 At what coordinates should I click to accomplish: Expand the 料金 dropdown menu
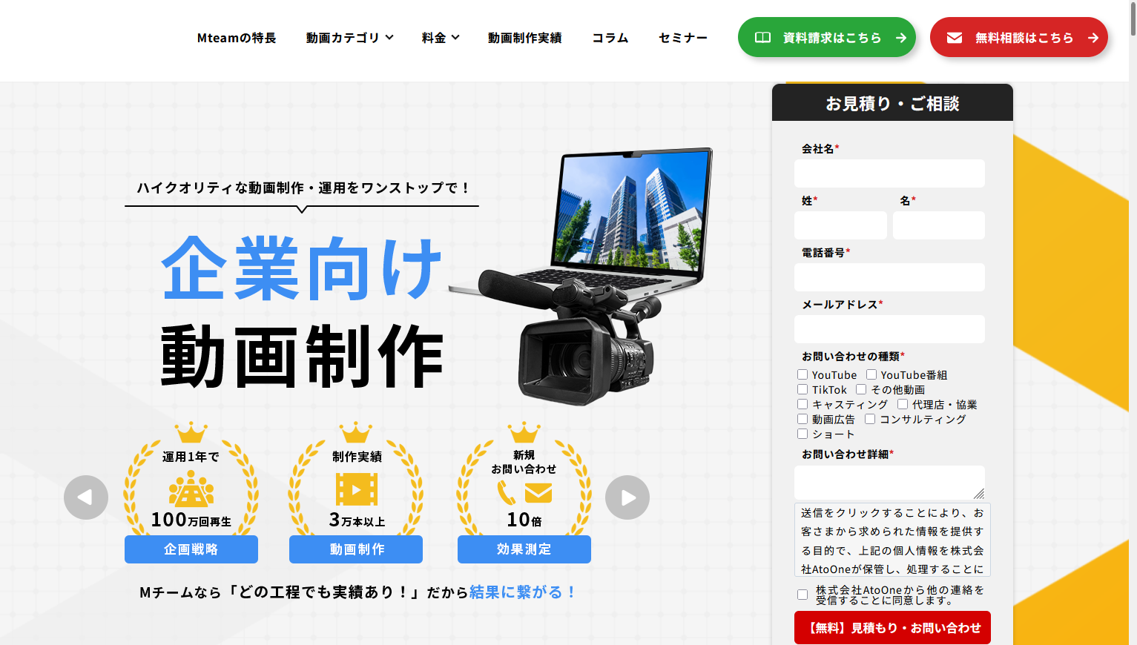point(441,38)
